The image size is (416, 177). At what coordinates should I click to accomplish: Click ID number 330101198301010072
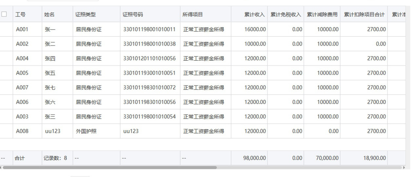point(149,88)
